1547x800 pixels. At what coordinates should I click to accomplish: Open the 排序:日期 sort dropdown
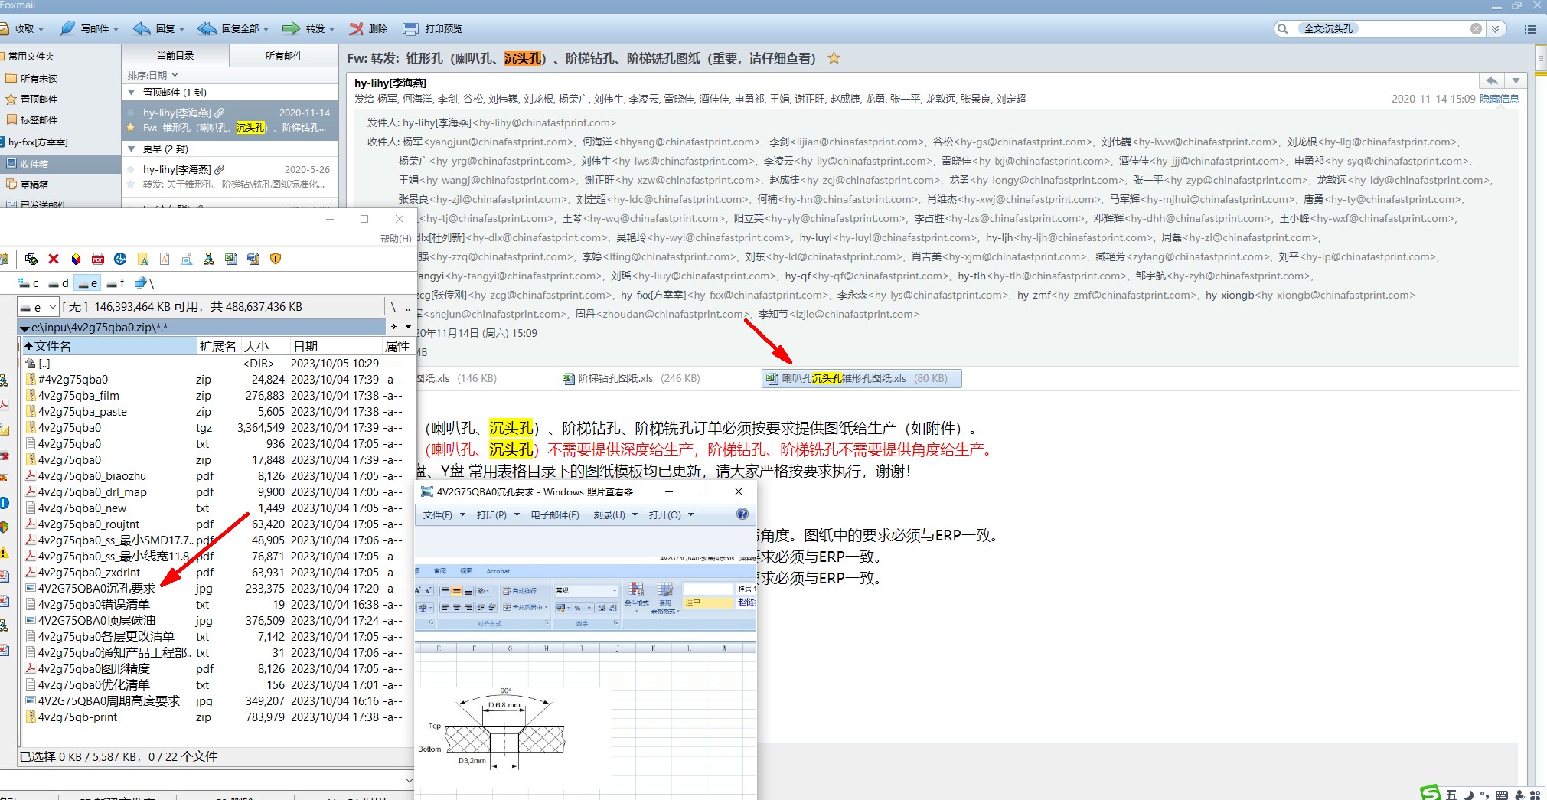pos(153,75)
